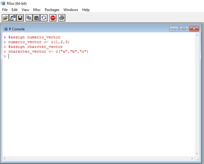Click the Open script toolbar icon
This screenshot has width=204, height=164.
[x=5, y=18]
